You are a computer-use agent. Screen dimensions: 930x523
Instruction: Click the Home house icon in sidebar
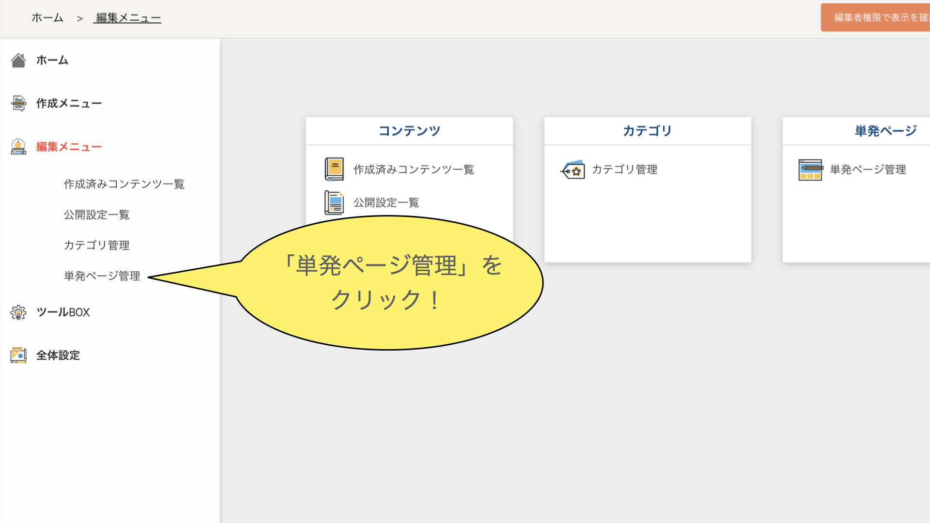(18, 61)
